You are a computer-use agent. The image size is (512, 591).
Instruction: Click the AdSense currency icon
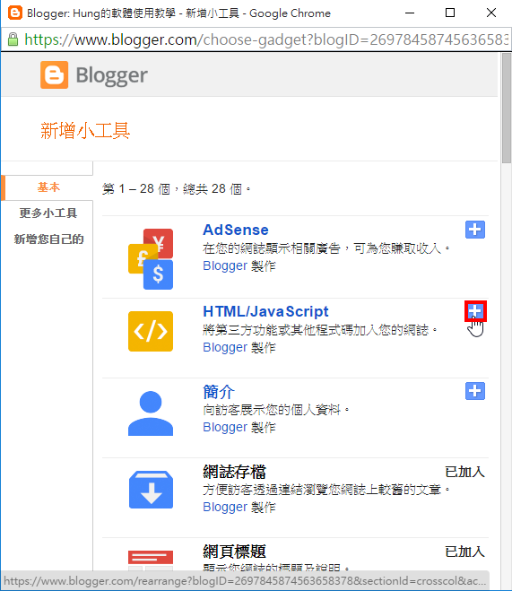[151, 259]
